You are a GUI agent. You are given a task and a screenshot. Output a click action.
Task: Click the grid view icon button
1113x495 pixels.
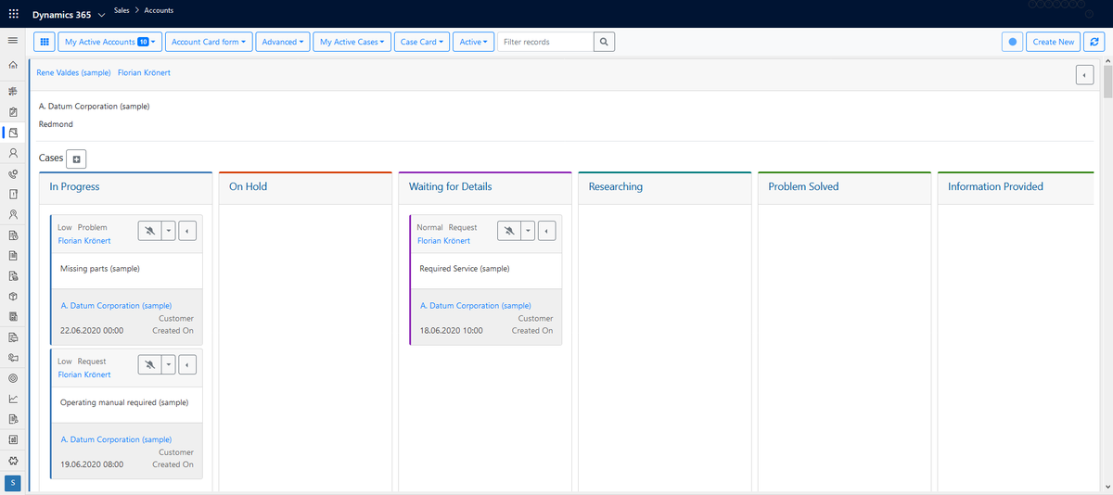pyautogui.click(x=45, y=42)
